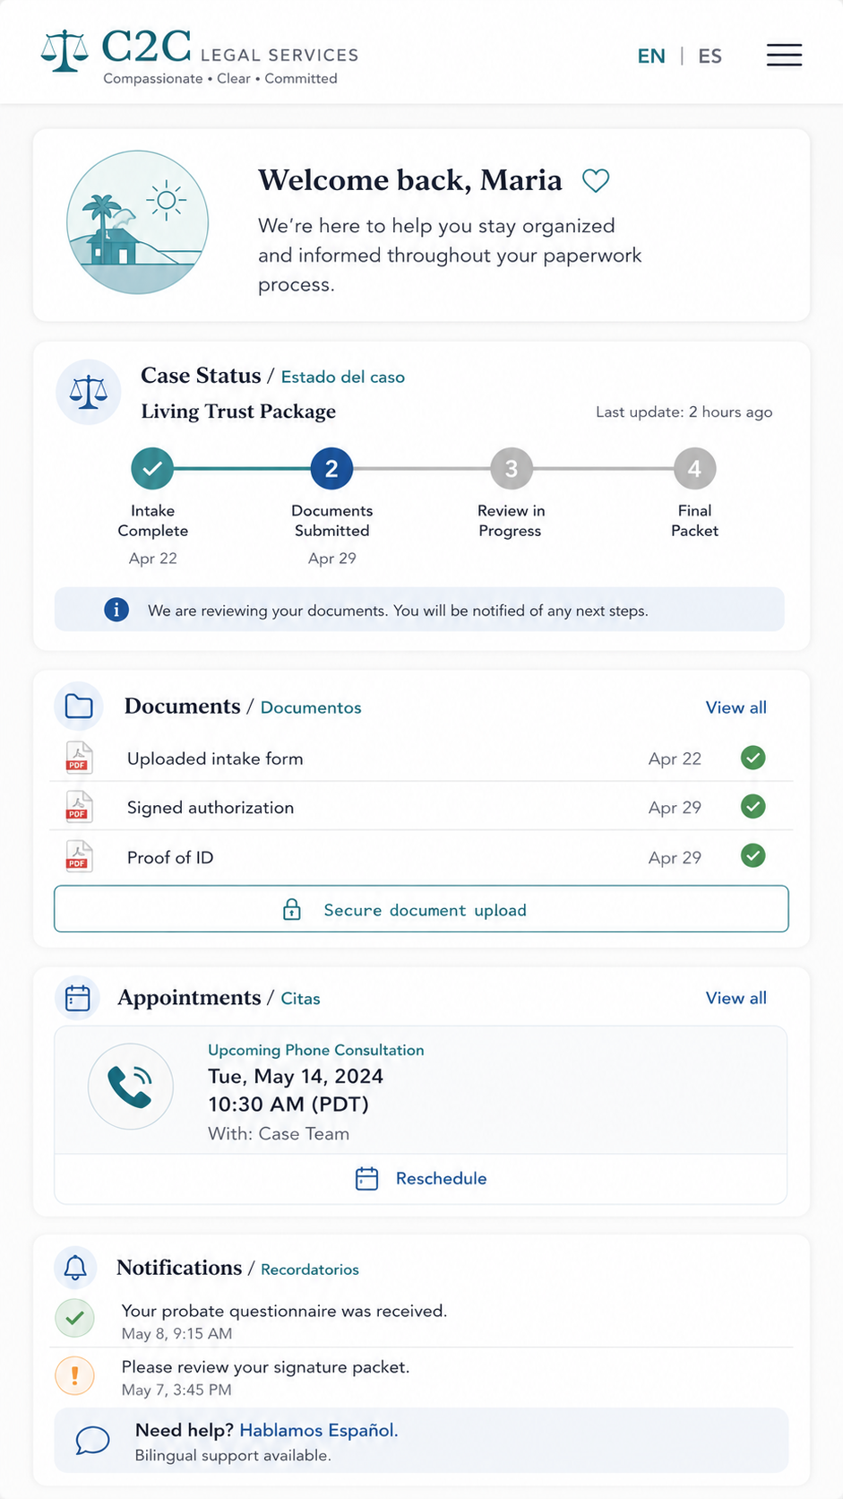Viewport: 843px width, 1499px height.
Task: Click the Notifications bell icon
Action: [x=76, y=1268]
